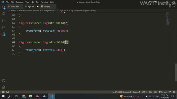Click rotateY(-45deg) value on line 64
Image resolution: width=177 pixels, height=99 pixels.
[x=55, y=31]
